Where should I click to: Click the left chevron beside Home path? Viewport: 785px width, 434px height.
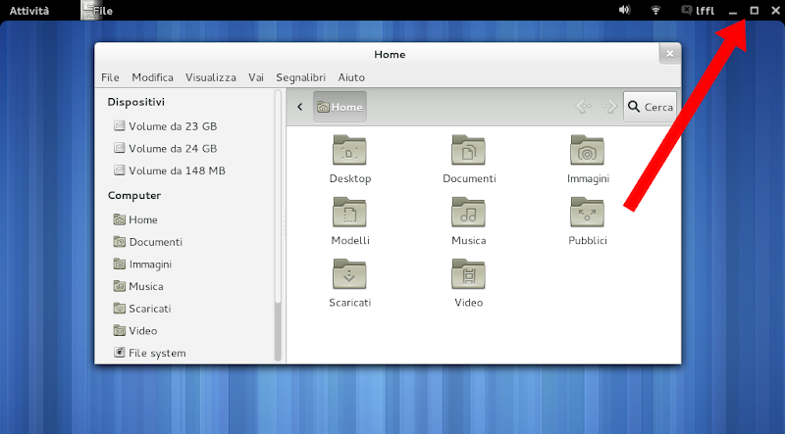[x=299, y=107]
